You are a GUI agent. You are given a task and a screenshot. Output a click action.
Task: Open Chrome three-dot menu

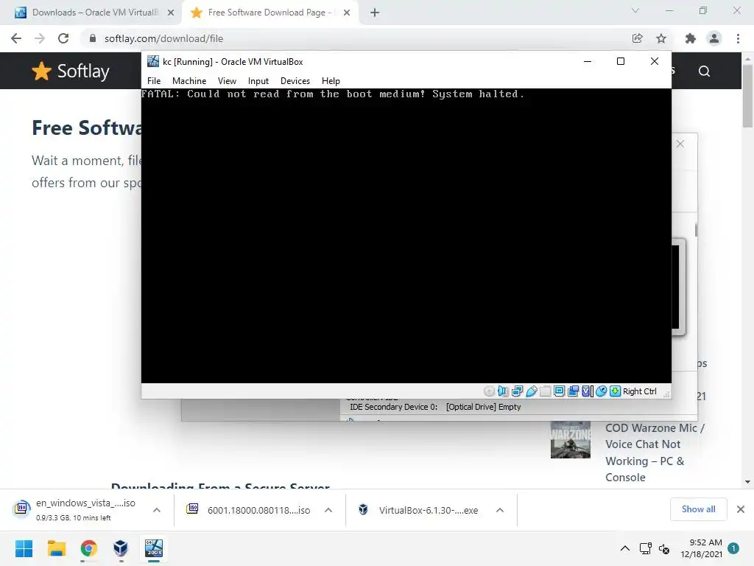click(x=738, y=38)
